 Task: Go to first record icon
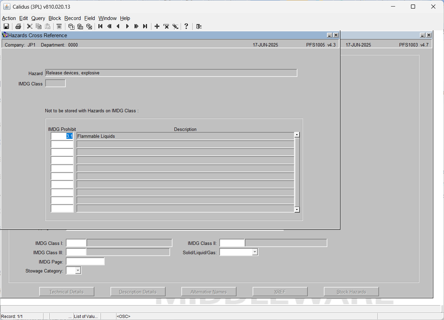101,27
